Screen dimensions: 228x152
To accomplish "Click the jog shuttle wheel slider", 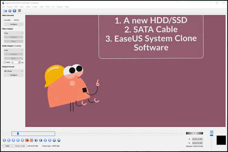I will point(194,133).
